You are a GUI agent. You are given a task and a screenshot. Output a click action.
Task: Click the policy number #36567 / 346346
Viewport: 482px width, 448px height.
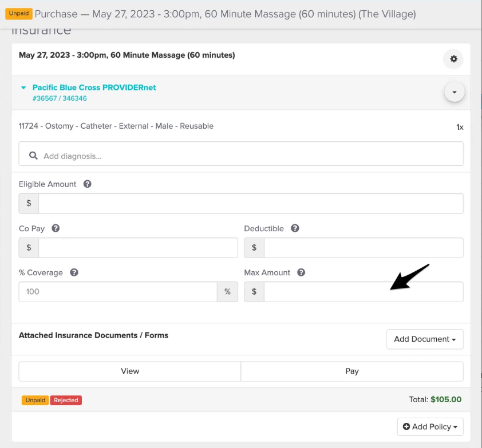pyautogui.click(x=60, y=98)
